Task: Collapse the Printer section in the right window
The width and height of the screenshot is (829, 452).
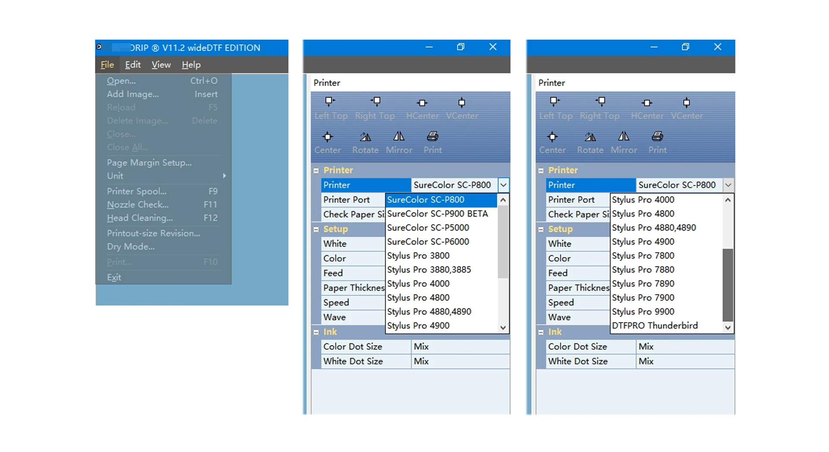Action: (x=541, y=171)
